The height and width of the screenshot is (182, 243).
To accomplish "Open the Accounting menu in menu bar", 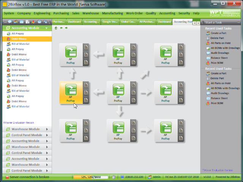I will pyautogui.click(x=167, y=13).
